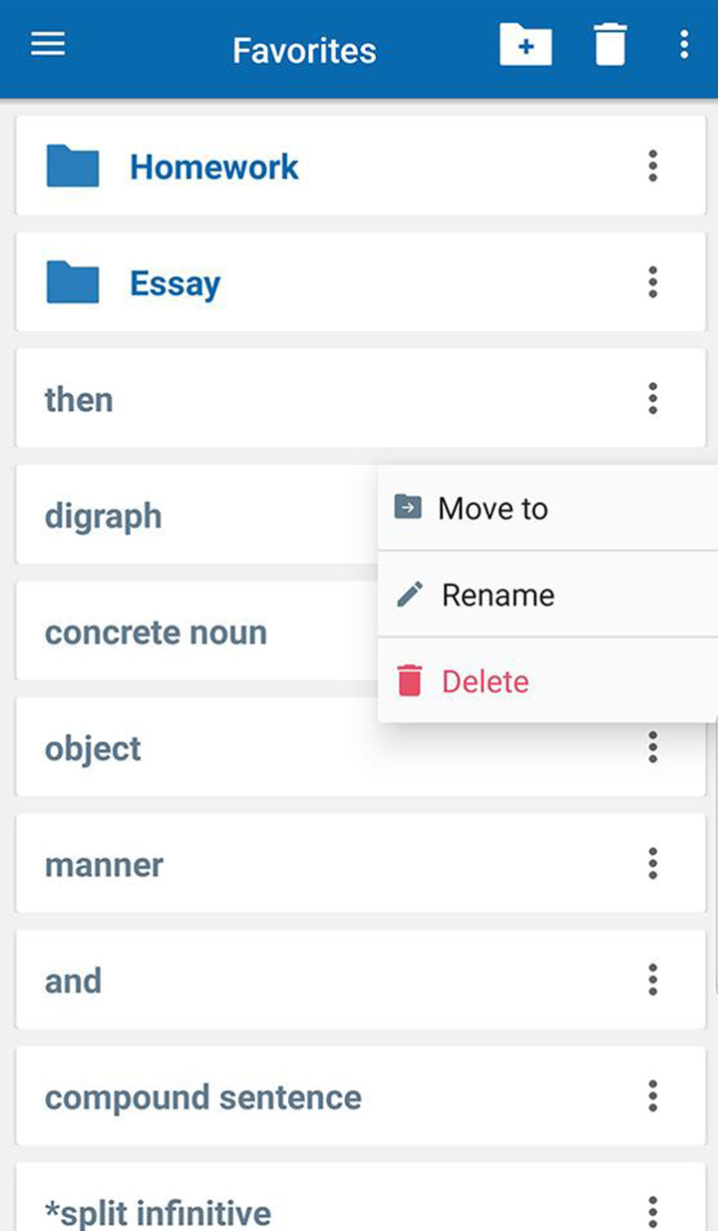
Task: Open options for the word 'then'
Action: tap(652, 398)
